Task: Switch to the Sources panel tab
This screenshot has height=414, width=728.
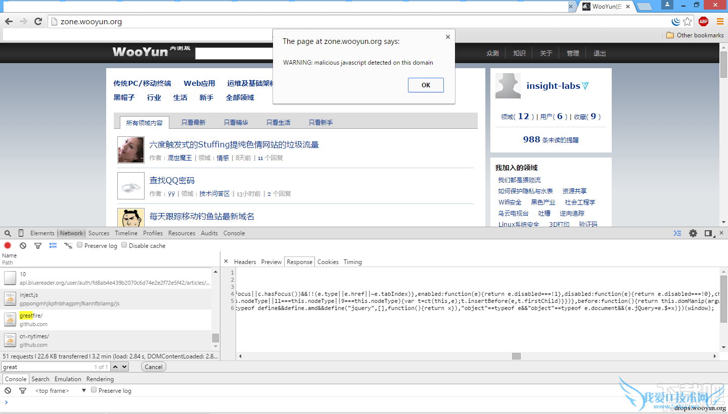Action: 99,233
